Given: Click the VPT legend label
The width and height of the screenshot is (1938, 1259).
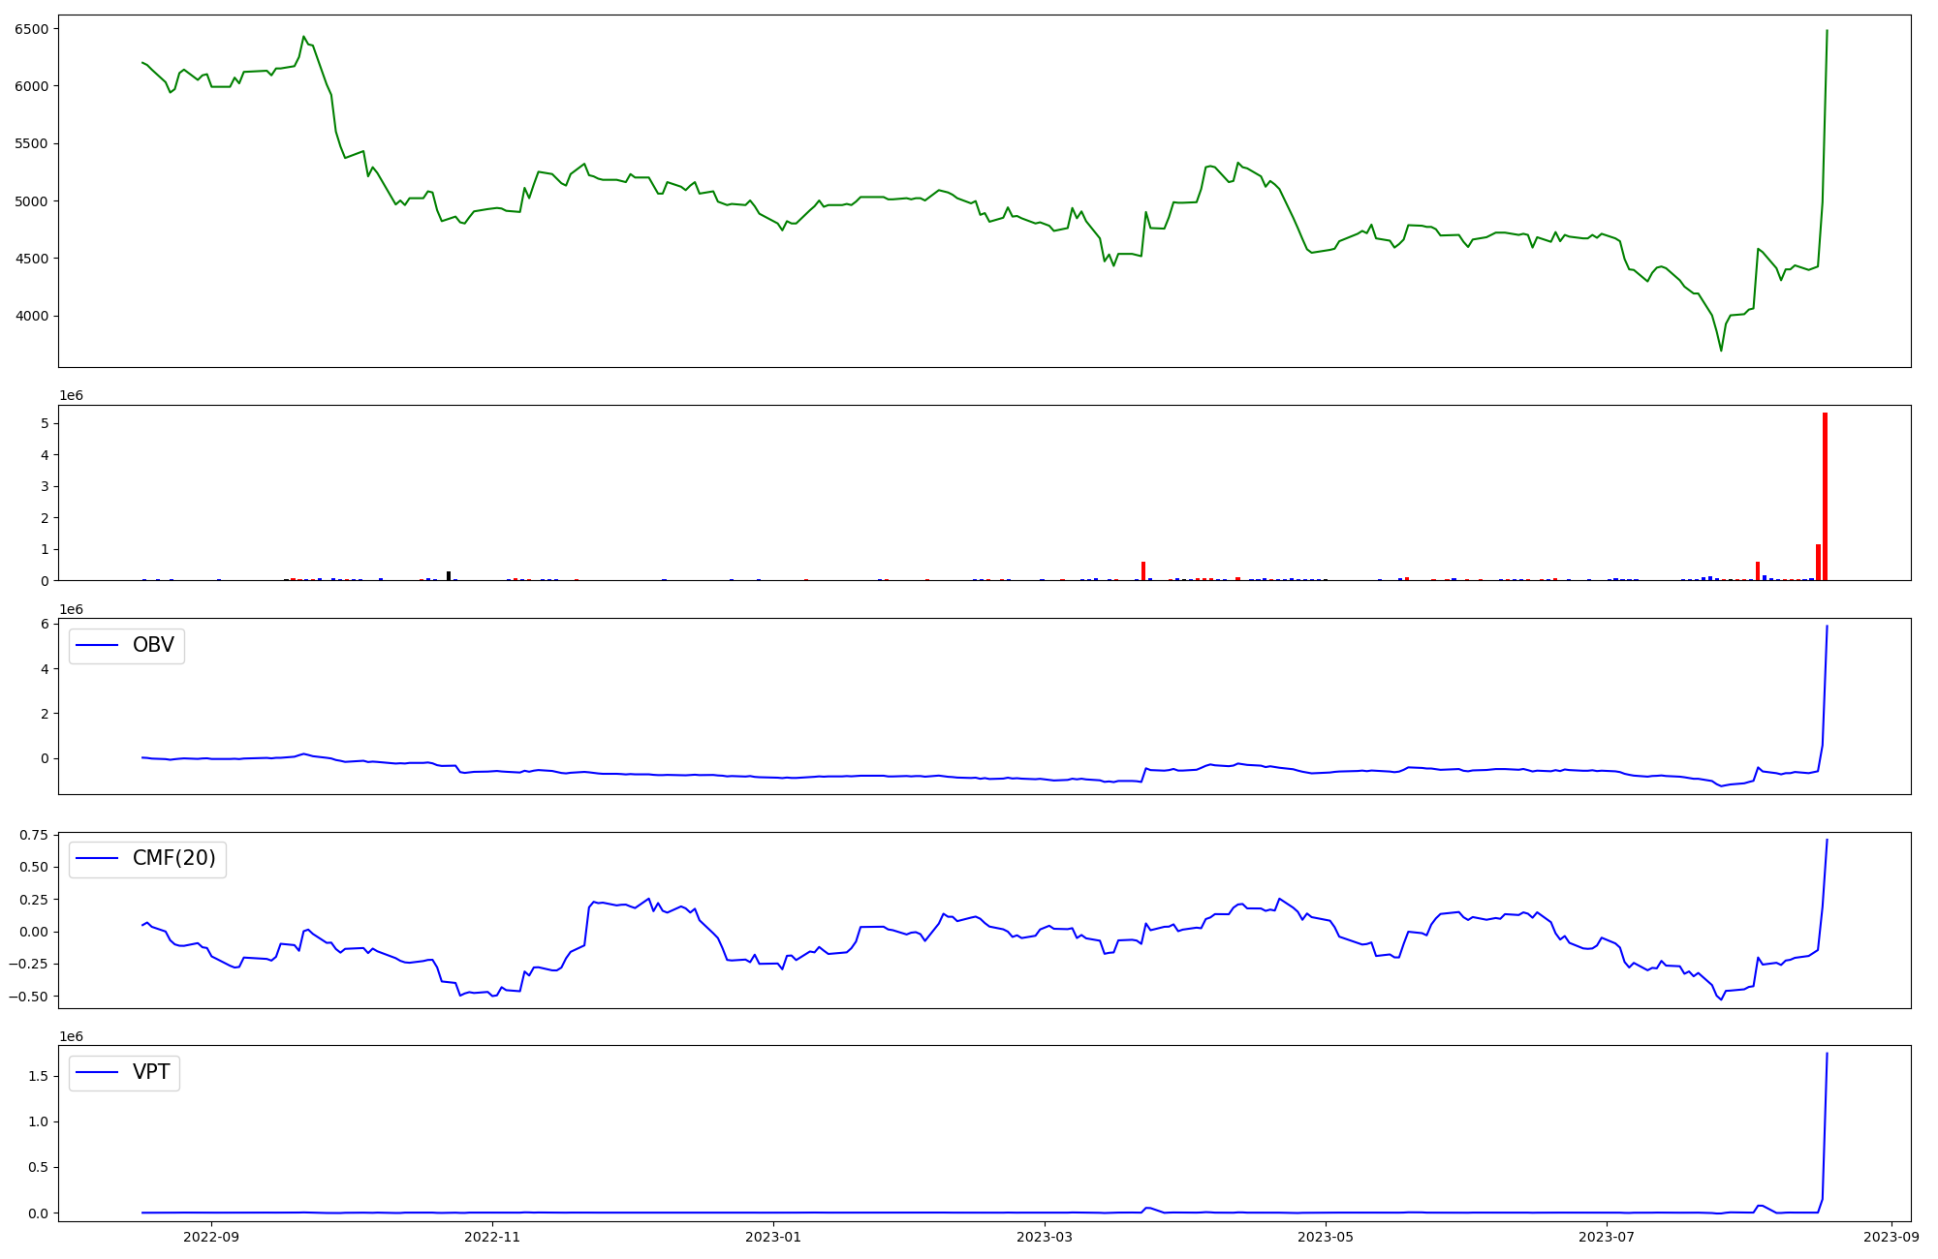Looking at the screenshot, I should click(151, 1072).
